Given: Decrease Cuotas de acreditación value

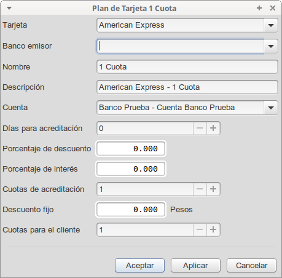Looking at the screenshot, I should tap(200, 189).
